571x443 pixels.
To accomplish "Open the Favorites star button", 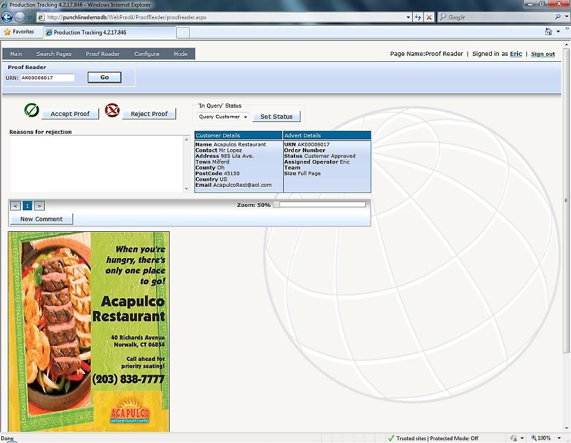I will pos(19,32).
